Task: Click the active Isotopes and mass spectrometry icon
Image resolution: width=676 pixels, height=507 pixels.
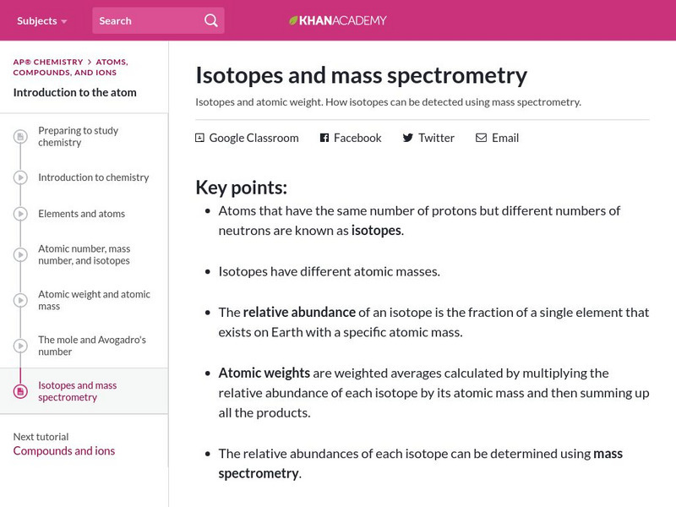Action: (20, 391)
